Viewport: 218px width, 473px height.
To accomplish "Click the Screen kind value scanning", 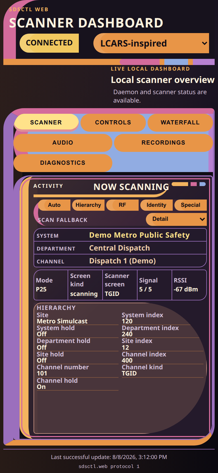I will click(84, 294).
